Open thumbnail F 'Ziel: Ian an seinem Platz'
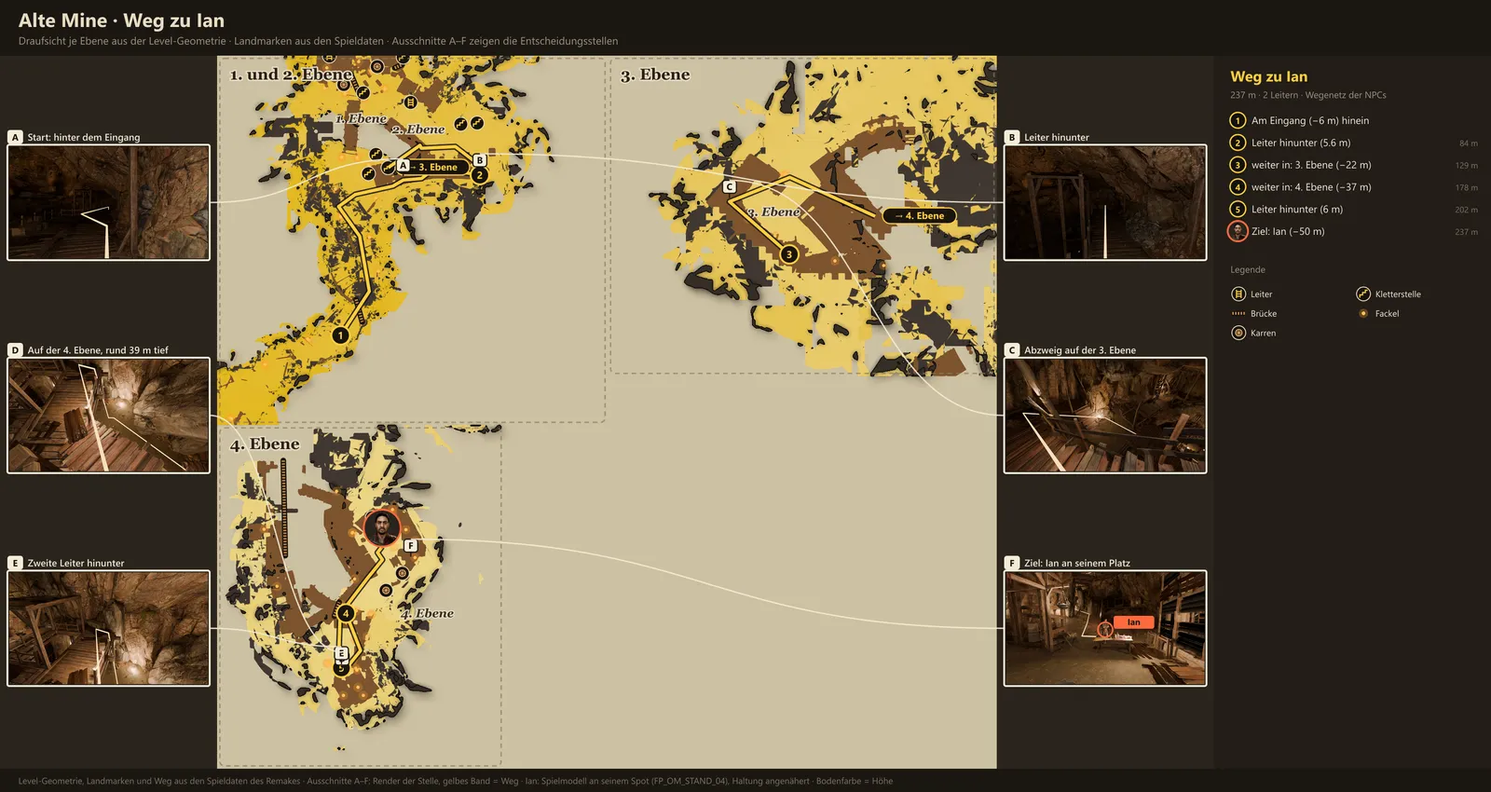 (x=1105, y=628)
